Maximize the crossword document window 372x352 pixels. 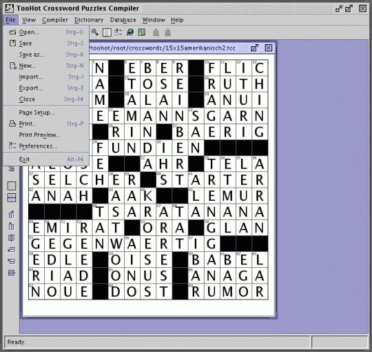pos(255,48)
